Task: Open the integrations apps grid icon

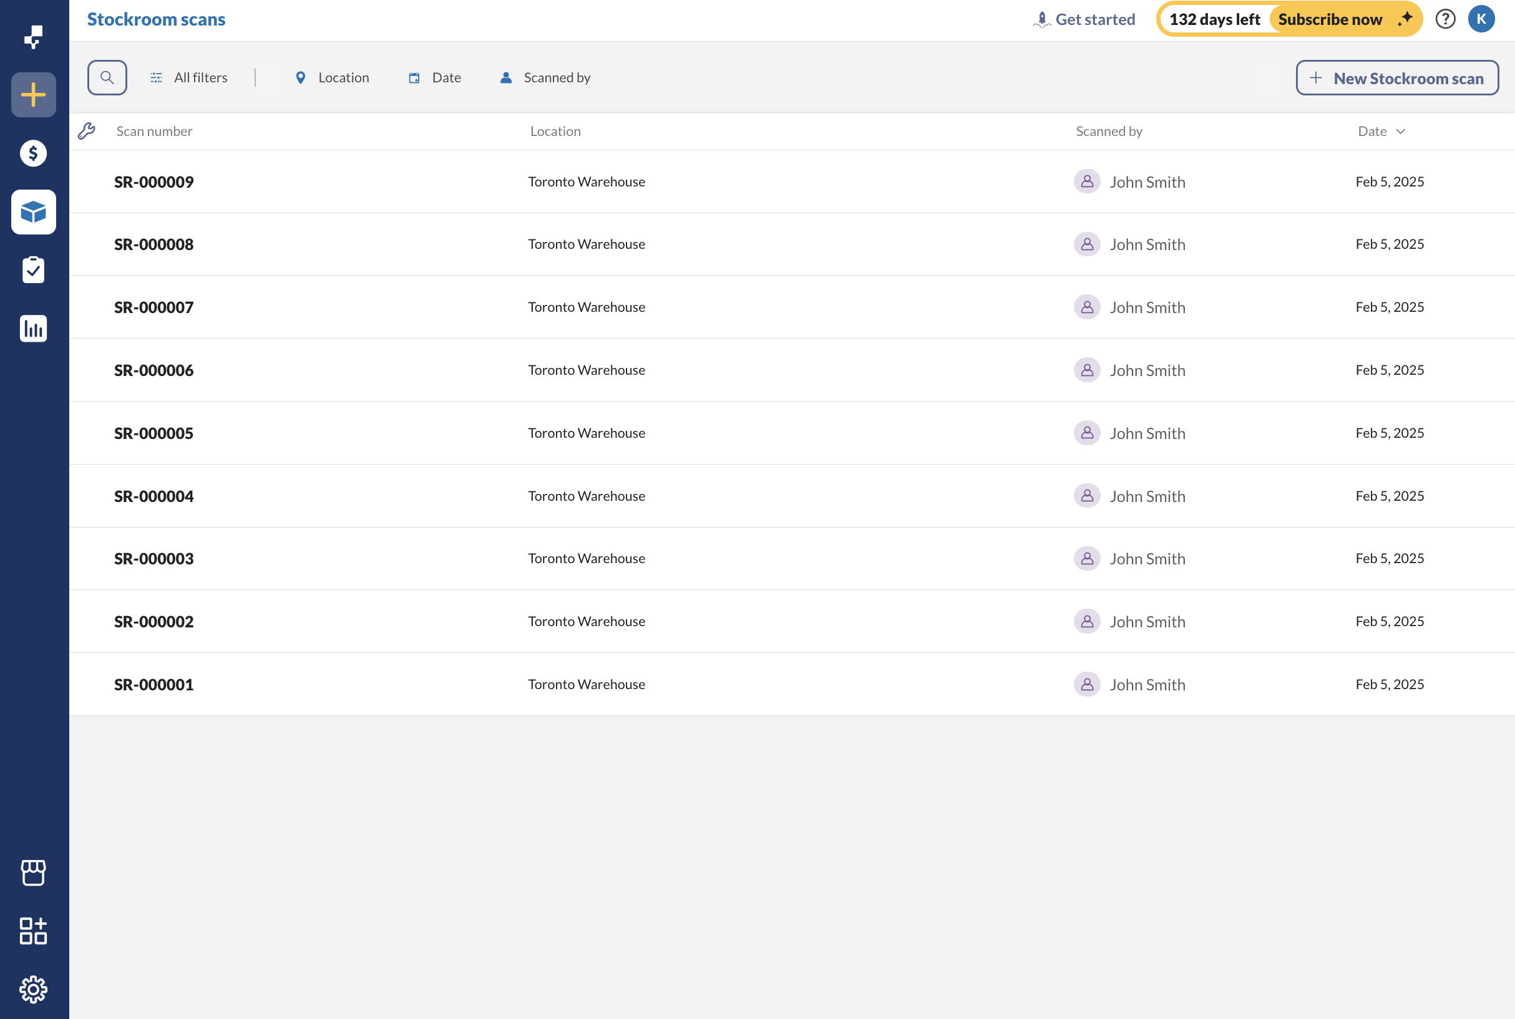Action: click(x=33, y=930)
